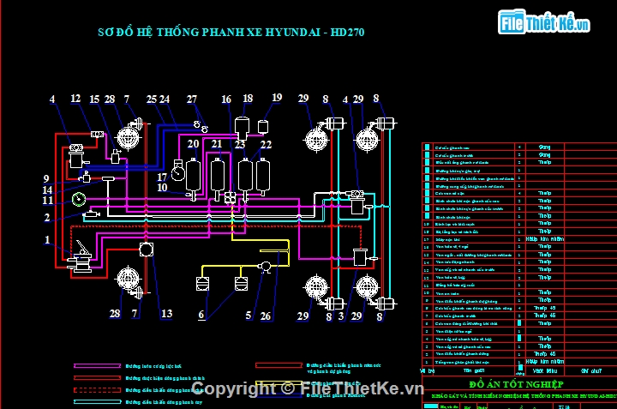Click the diagram title SƠ ĐỒ HỆ THỐNG PHANH

pyautogui.click(x=231, y=32)
